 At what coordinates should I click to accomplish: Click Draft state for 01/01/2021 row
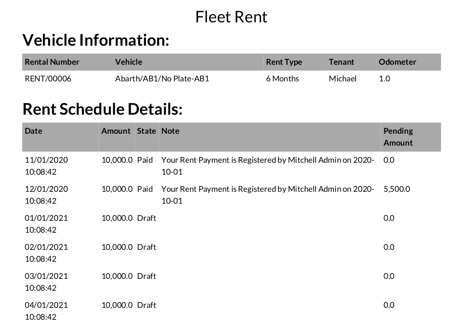[147, 218]
